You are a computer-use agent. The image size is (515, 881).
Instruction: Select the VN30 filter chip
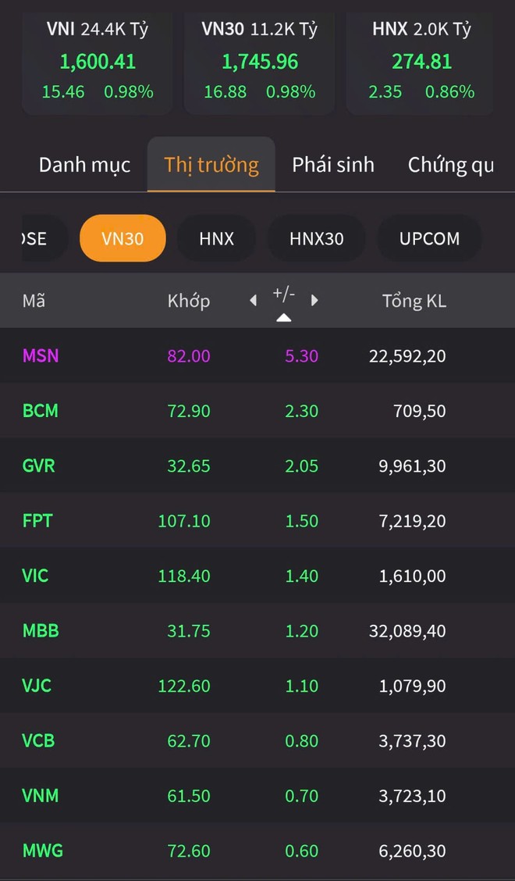[123, 238]
